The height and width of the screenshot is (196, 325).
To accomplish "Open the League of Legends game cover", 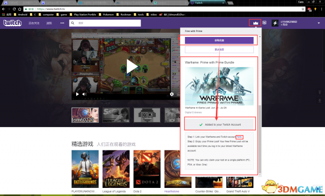I will [116, 169].
